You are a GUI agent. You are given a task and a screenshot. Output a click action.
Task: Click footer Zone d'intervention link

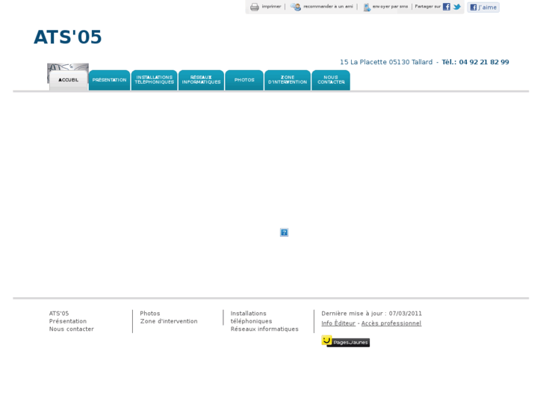[x=169, y=321]
